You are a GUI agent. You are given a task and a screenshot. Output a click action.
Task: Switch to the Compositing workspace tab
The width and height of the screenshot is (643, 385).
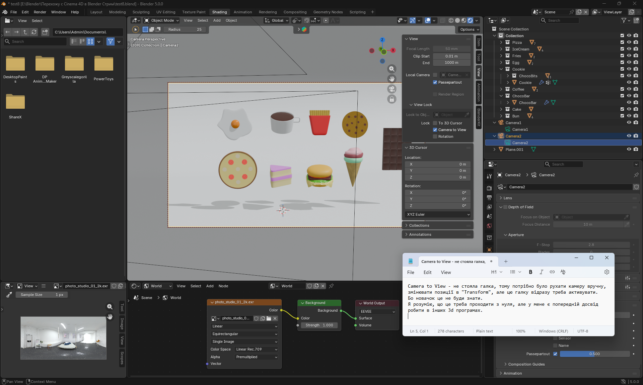coord(295,12)
